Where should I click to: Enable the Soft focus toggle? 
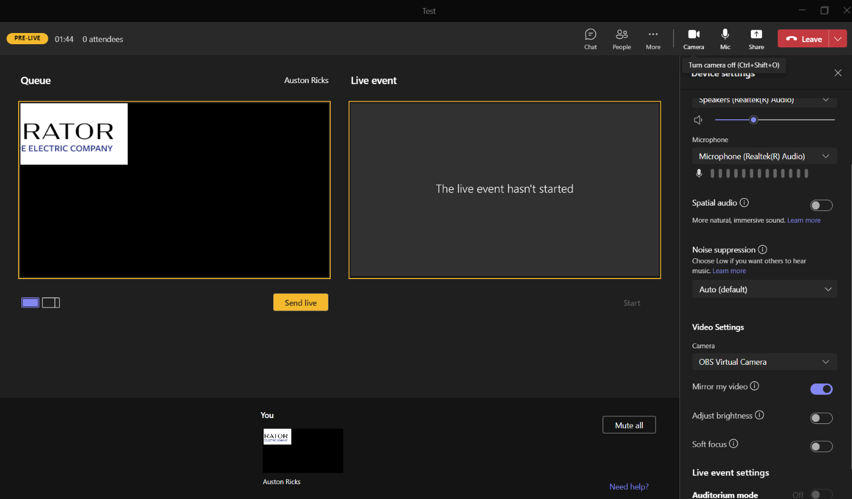click(x=821, y=447)
